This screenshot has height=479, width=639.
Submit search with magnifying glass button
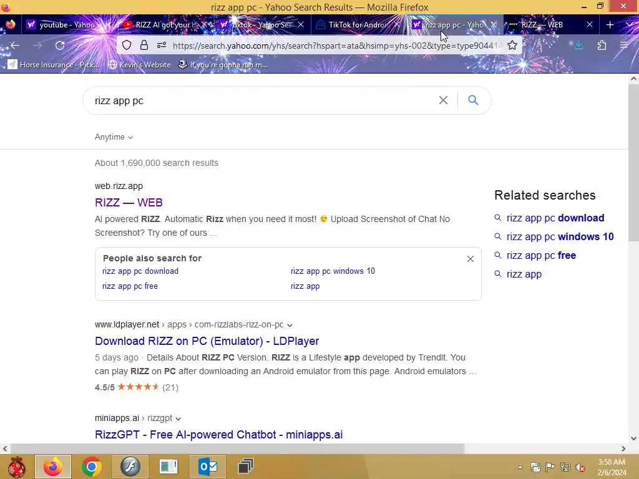click(473, 100)
